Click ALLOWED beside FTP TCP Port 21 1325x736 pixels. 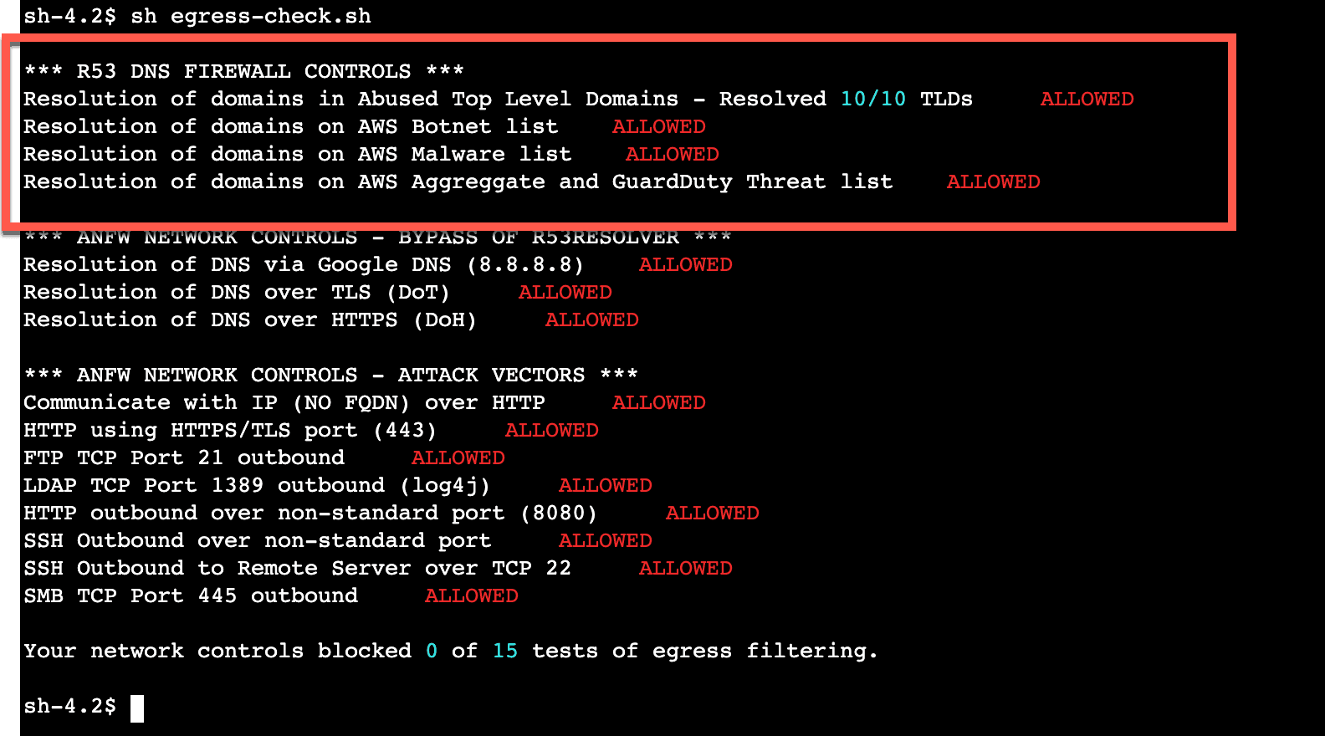[x=458, y=457]
